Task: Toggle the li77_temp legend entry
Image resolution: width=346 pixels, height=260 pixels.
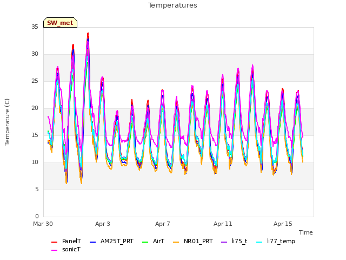Action: coord(276,241)
